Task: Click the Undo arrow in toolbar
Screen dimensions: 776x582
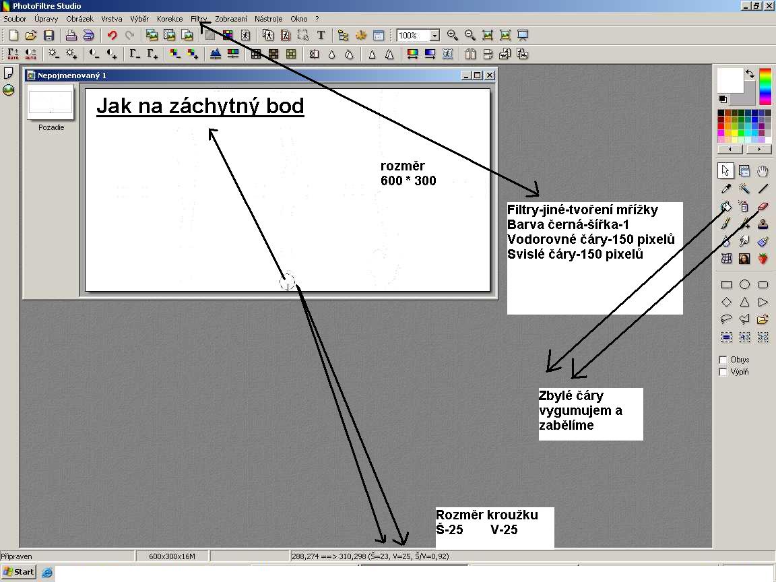Action: (x=112, y=35)
